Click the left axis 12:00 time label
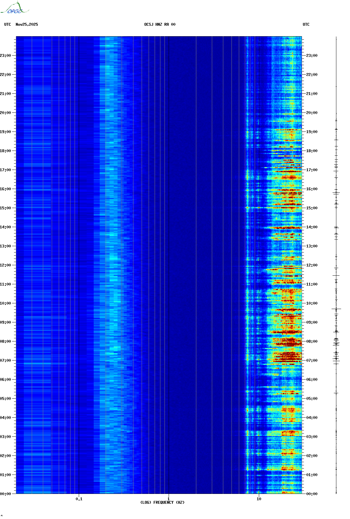Screen dimensions: 350x519 (5, 265)
